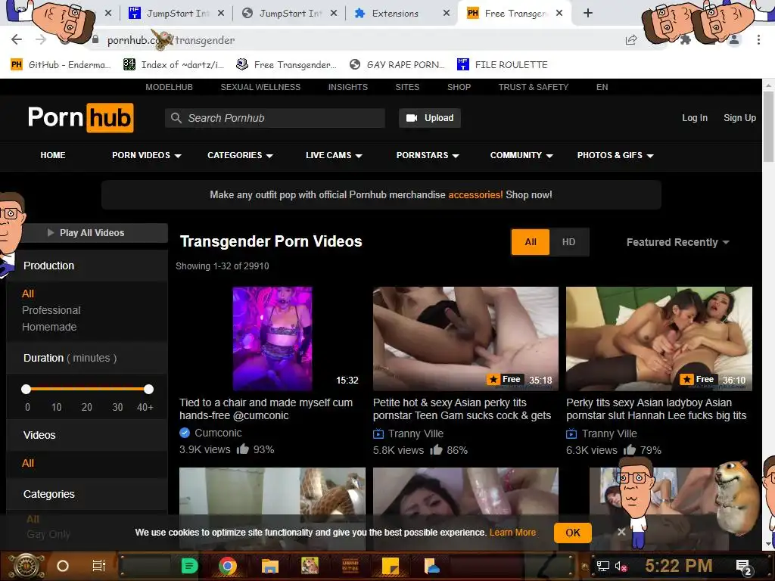
Task: Close the Extensions tab
Action: point(447,14)
